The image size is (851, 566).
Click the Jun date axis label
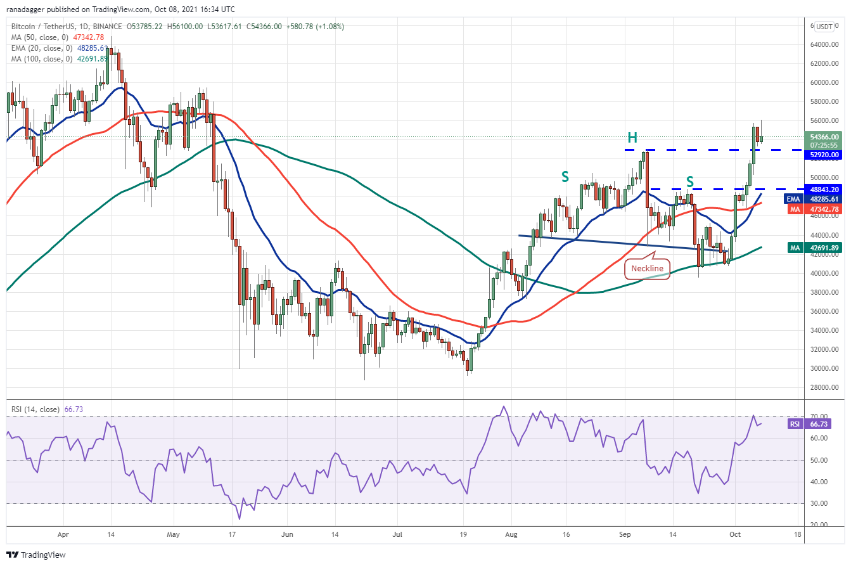coord(287,534)
